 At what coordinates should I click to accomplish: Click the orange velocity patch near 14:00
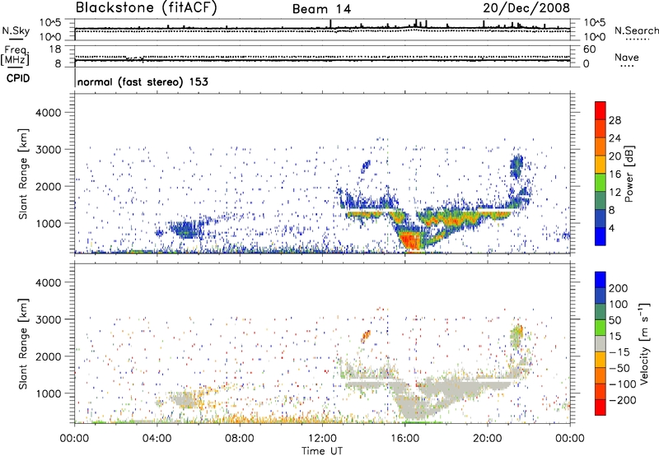pyautogui.click(x=366, y=335)
